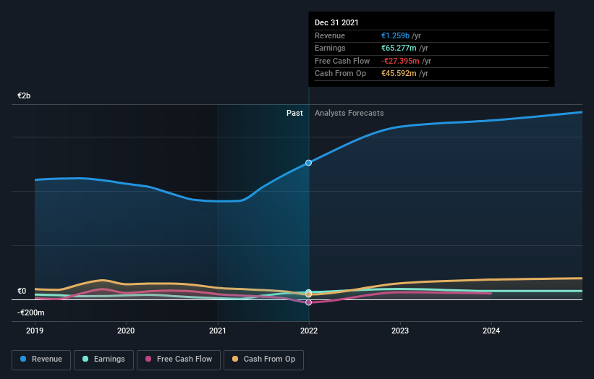The height and width of the screenshot is (379, 594).
Task: Click the €1.259b revenue value
Action: pos(395,35)
